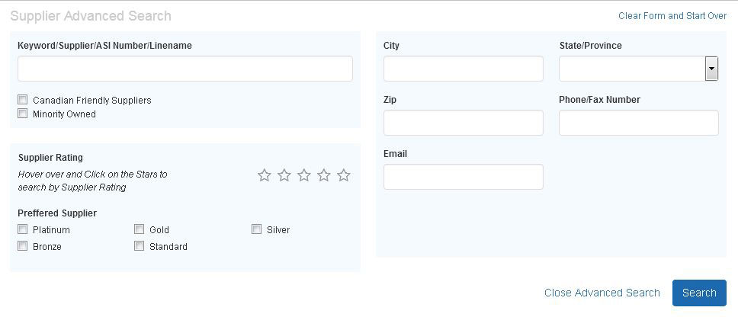Select the second rating star
Image resolution: width=738 pixels, height=317 pixels.
coord(284,175)
